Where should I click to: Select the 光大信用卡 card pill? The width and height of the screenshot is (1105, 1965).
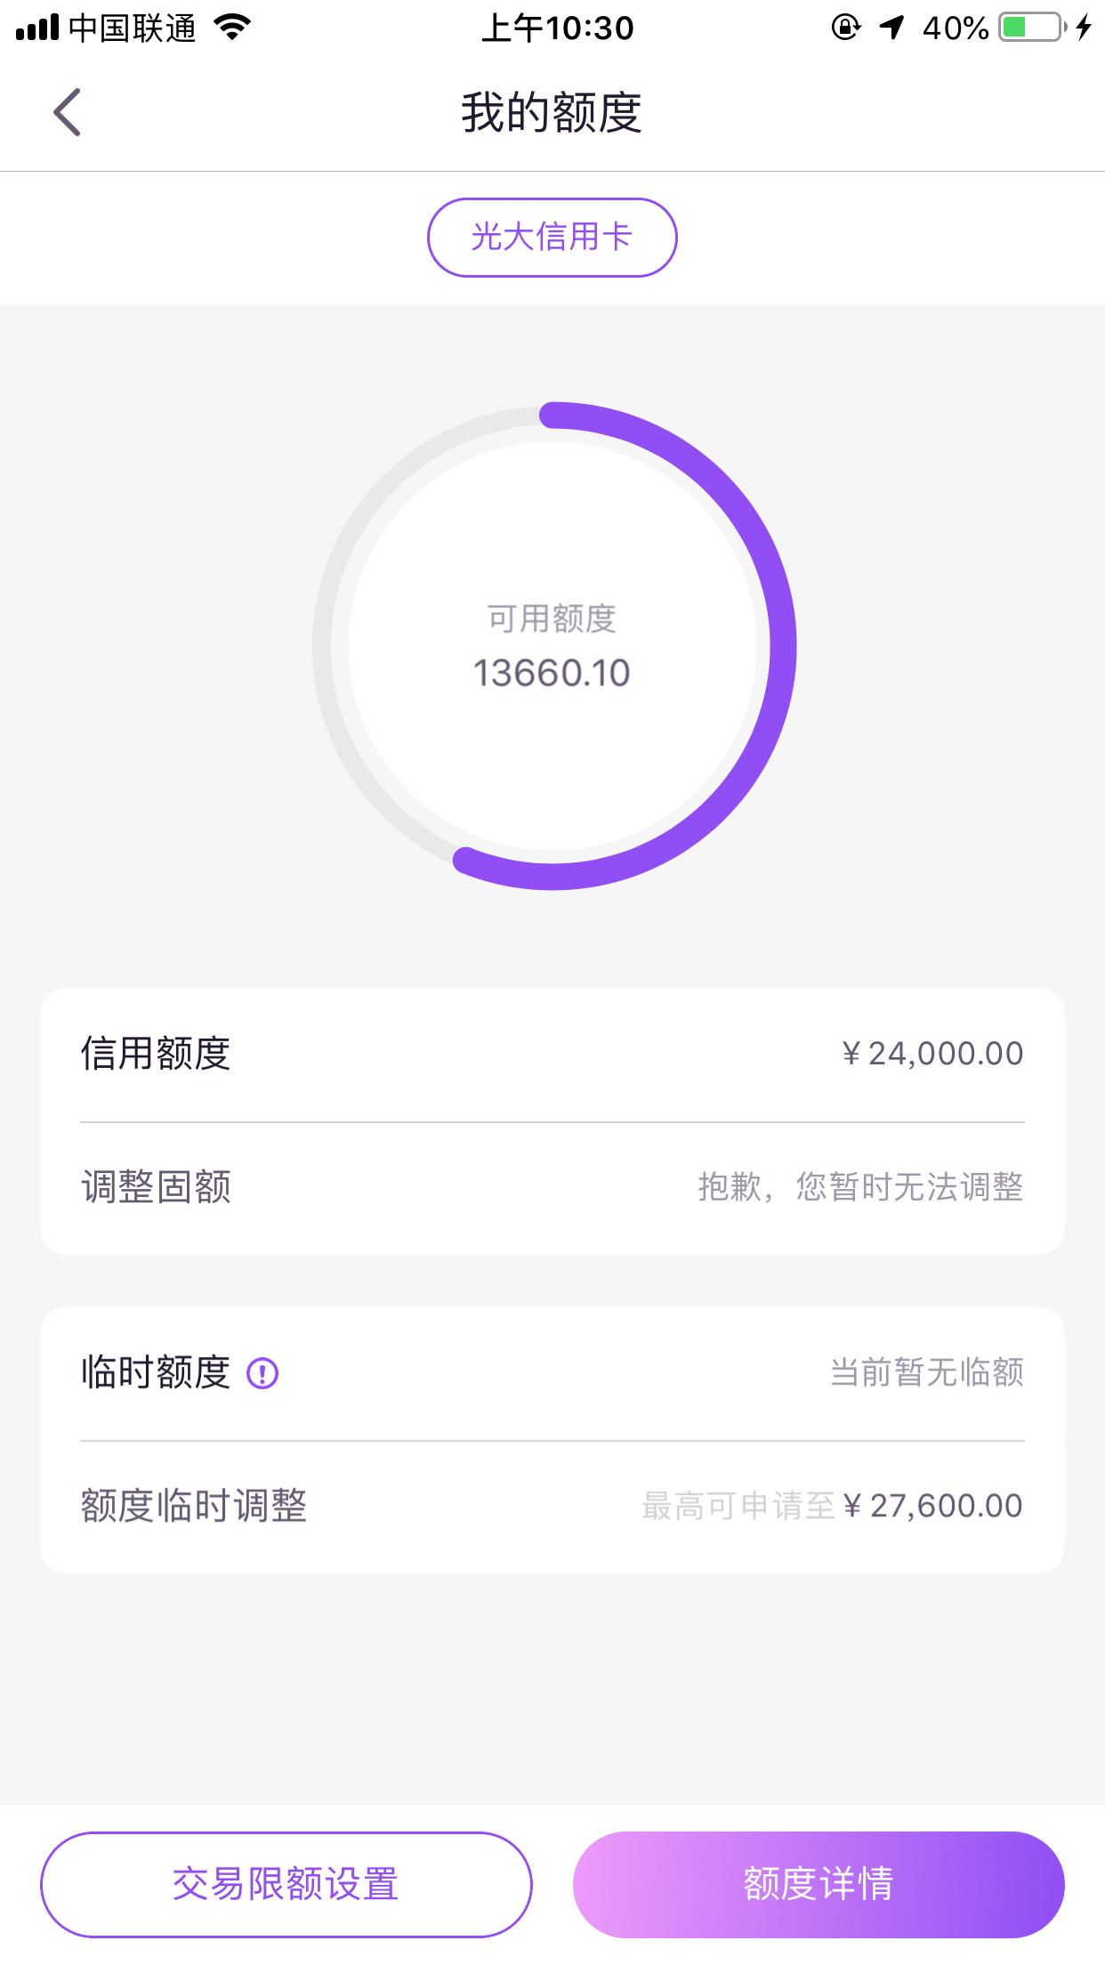coord(552,238)
